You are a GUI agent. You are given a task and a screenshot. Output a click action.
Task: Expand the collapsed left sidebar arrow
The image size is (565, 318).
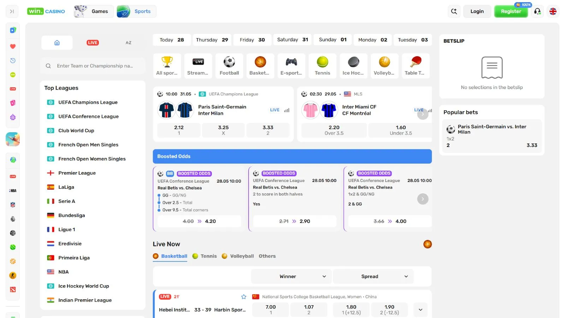(x=12, y=11)
